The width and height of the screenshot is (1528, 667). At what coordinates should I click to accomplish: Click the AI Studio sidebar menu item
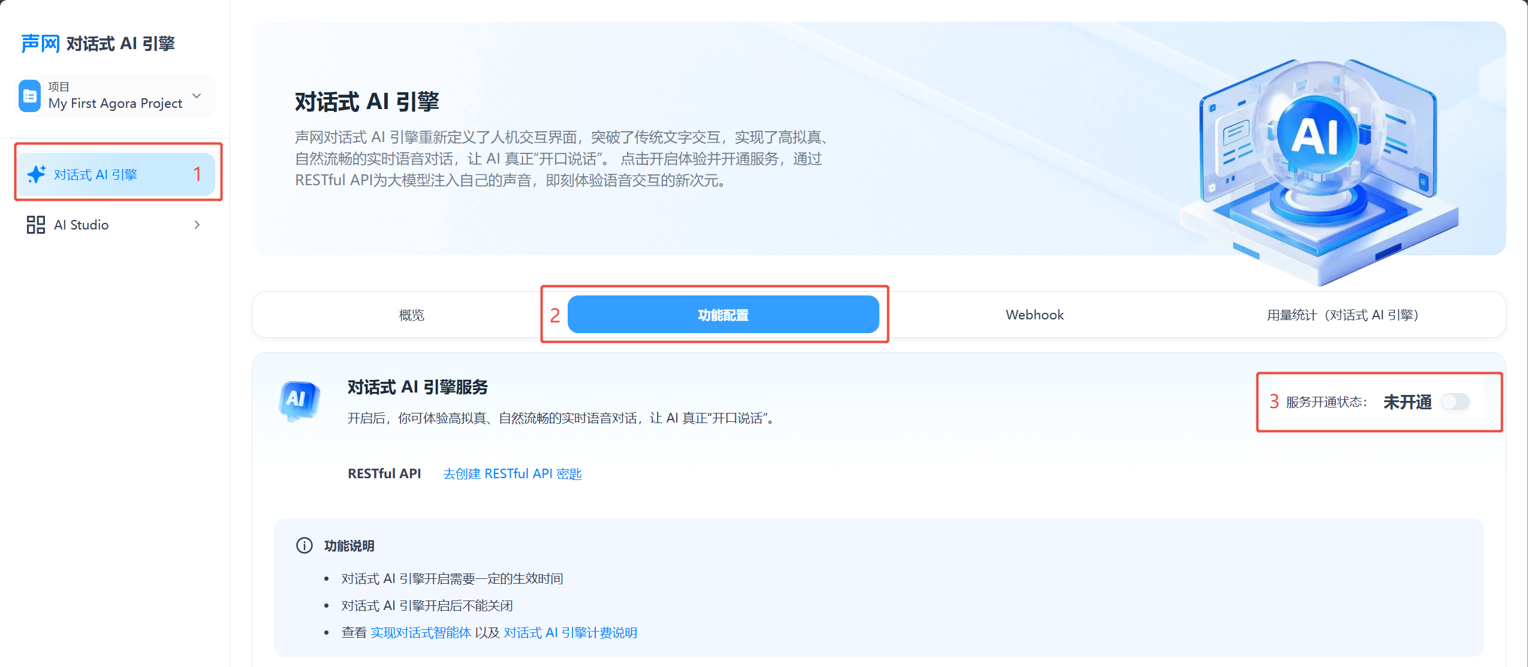click(82, 225)
